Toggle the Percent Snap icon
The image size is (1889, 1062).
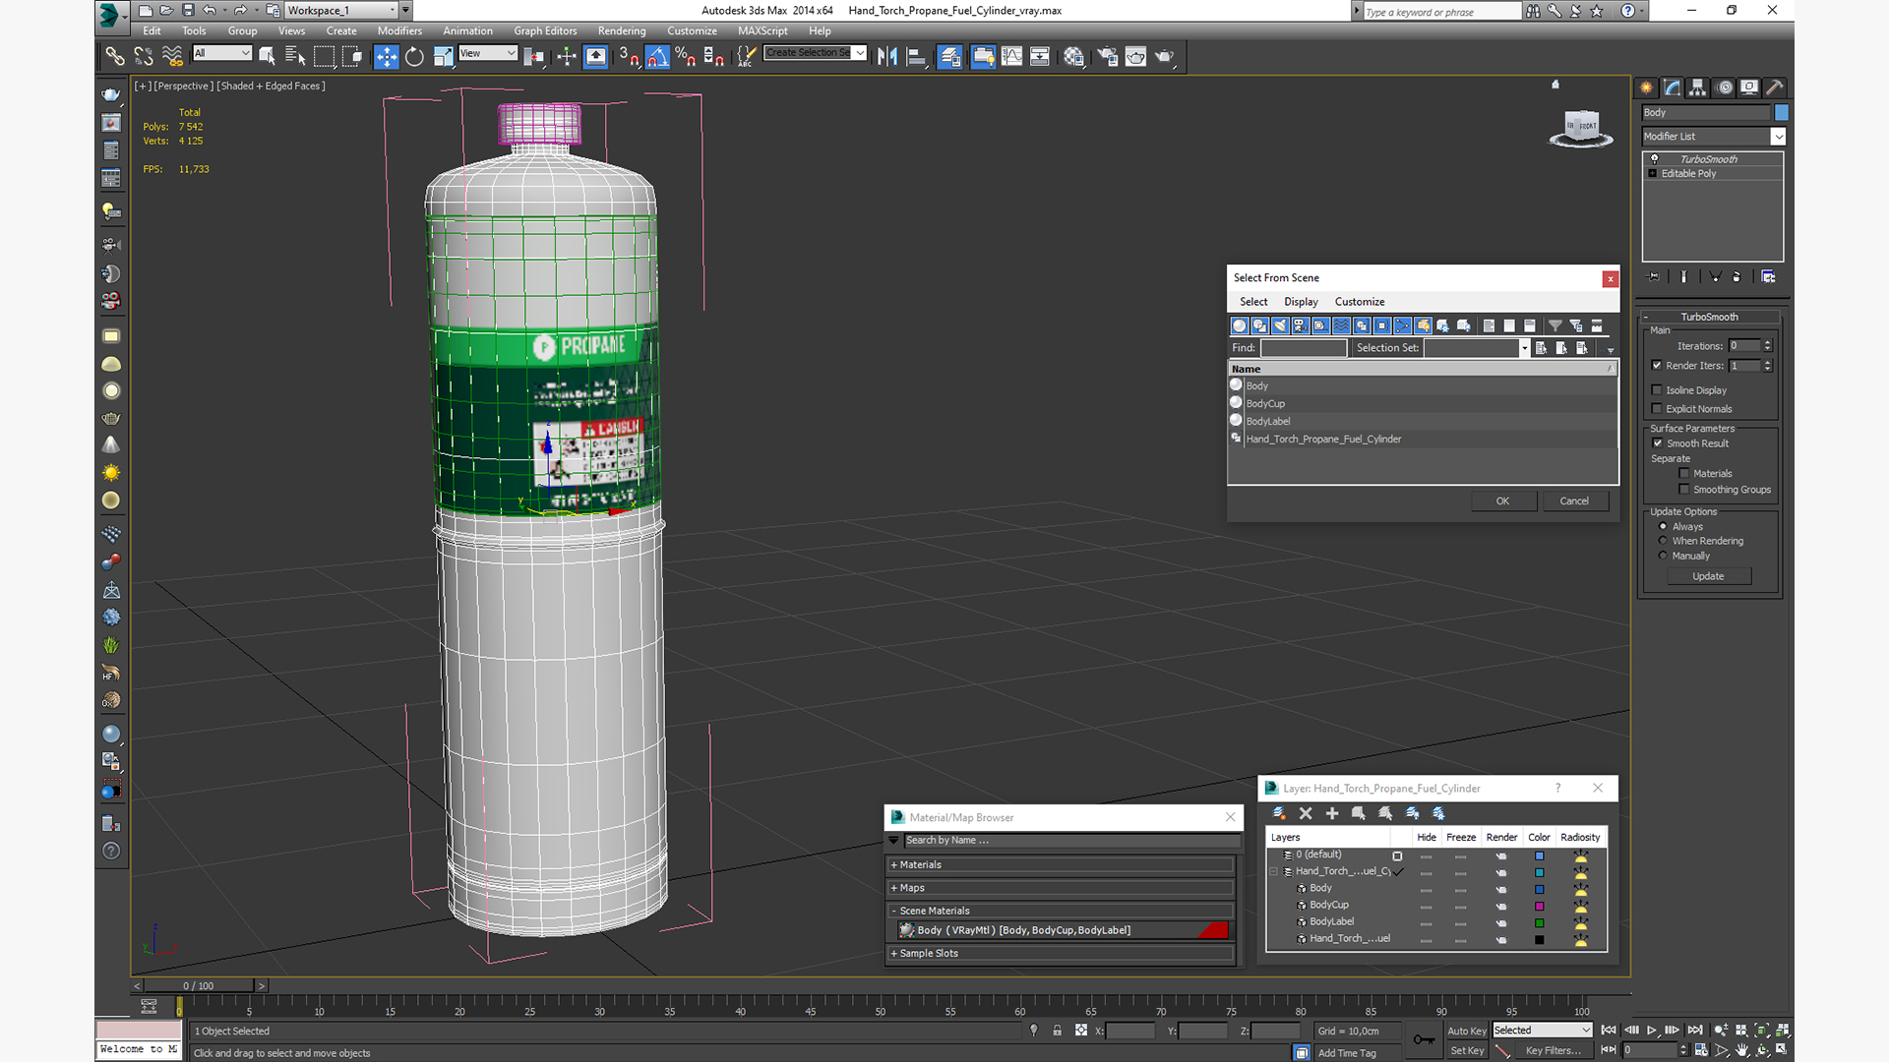pos(686,56)
